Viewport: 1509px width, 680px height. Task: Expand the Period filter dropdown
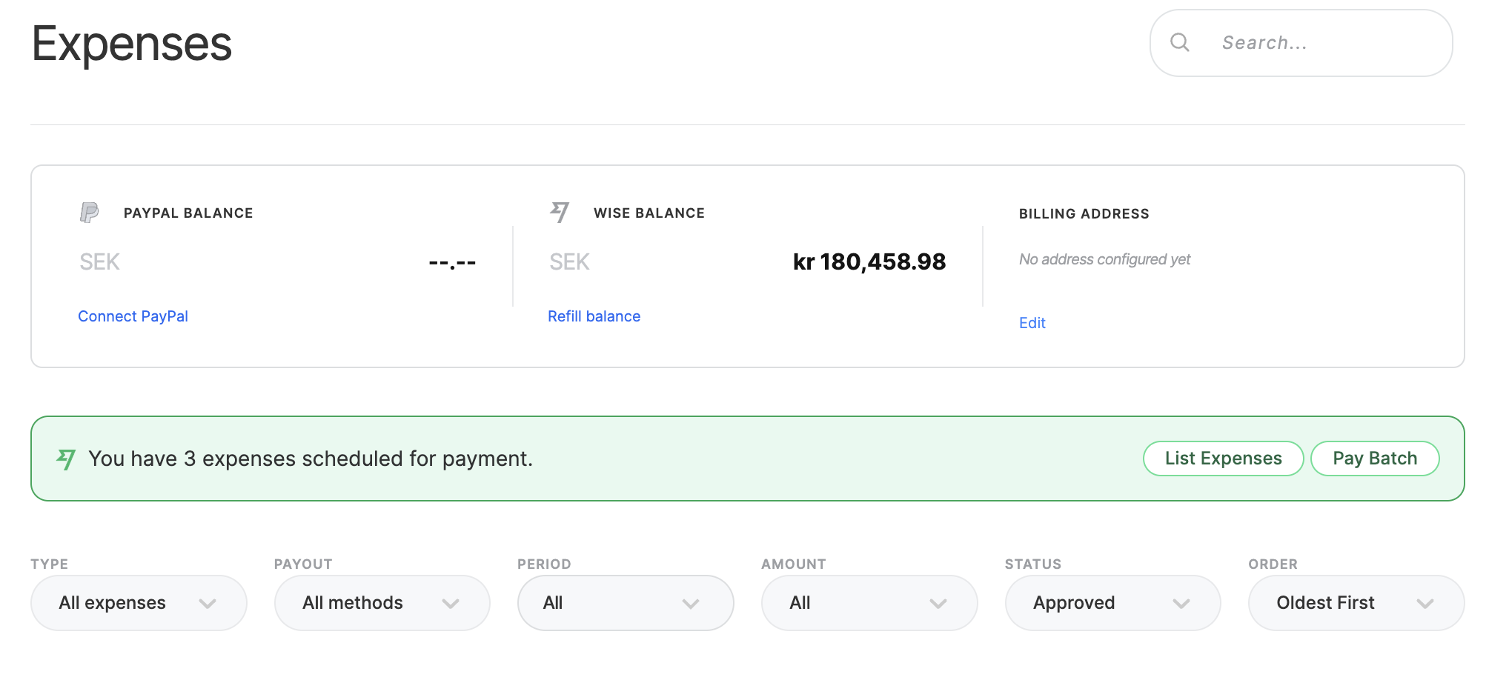(625, 603)
